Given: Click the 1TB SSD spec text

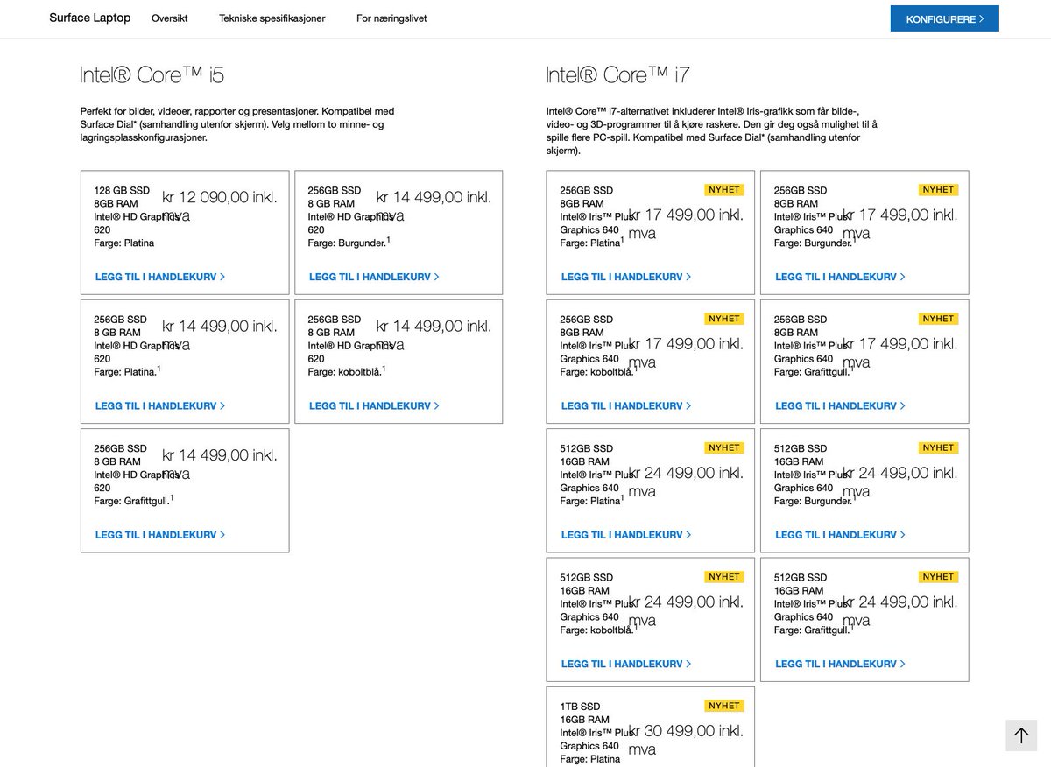Looking at the screenshot, I should point(580,707).
